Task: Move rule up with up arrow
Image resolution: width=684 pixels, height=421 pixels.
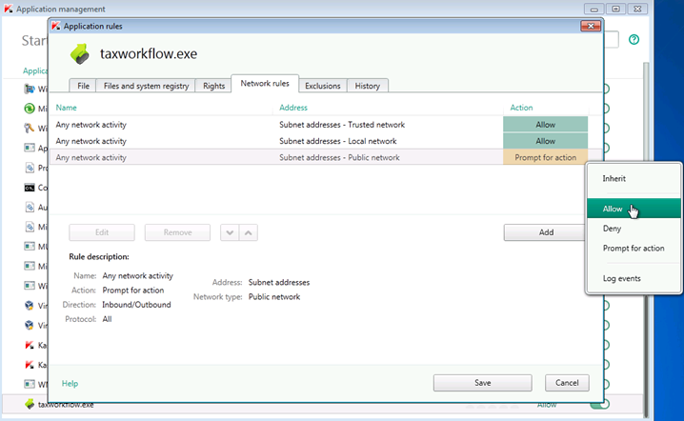Action: [249, 232]
